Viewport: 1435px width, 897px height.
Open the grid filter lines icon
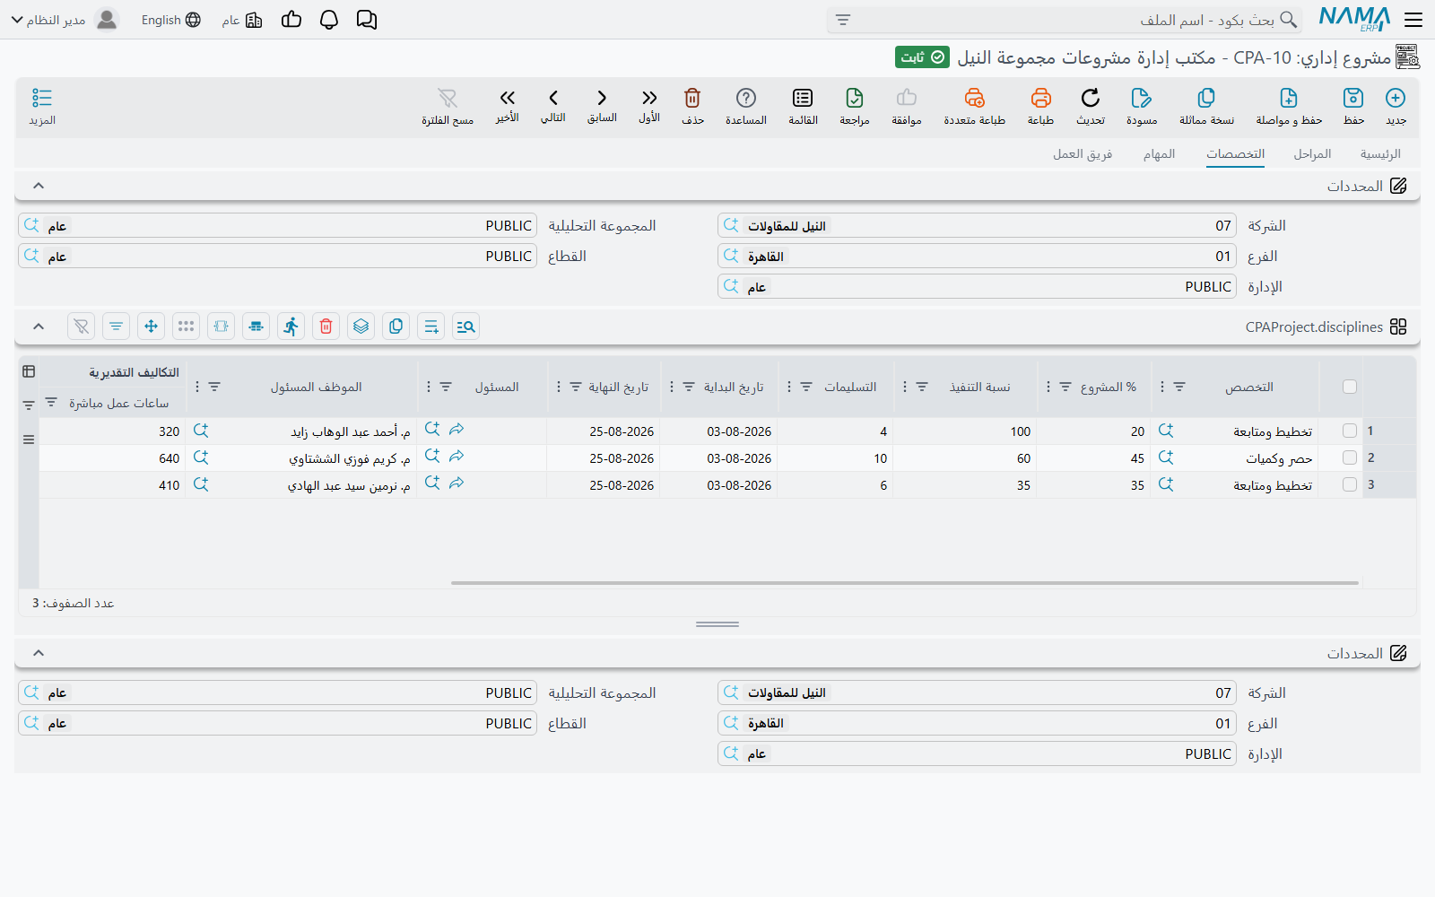pyautogui.click(x=117, y=327)
